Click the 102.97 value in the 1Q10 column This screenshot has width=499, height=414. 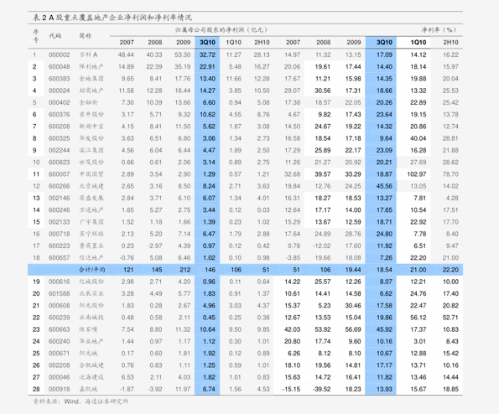click(417, 174)
